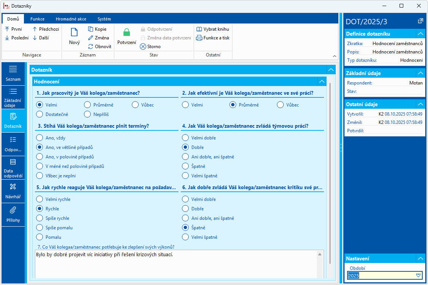Click the question 7 answer text area
This screenshot has width=428, height=285.
click(176, 264)
